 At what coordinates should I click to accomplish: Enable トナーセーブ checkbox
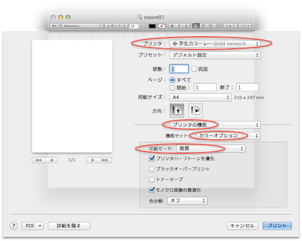pyautogui.click(x=152, y=179)
